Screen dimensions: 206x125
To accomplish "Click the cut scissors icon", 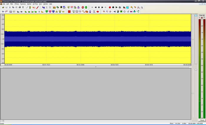I will (x=10, y=7).
